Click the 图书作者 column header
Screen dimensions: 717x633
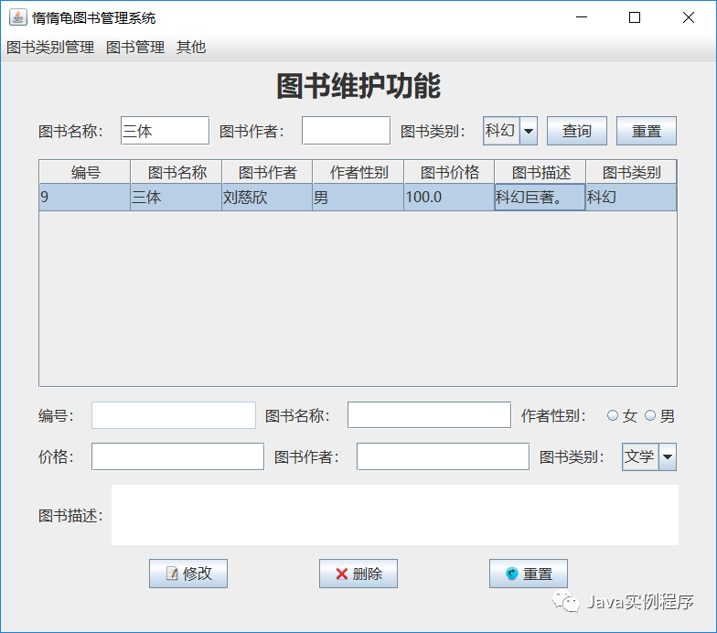coord(267,172)
